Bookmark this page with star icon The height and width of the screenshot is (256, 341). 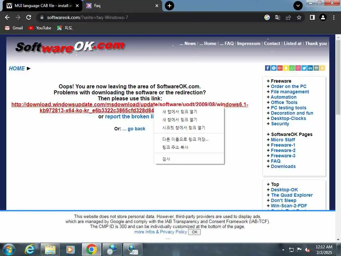pyautogui.click(x=299, y=17)
